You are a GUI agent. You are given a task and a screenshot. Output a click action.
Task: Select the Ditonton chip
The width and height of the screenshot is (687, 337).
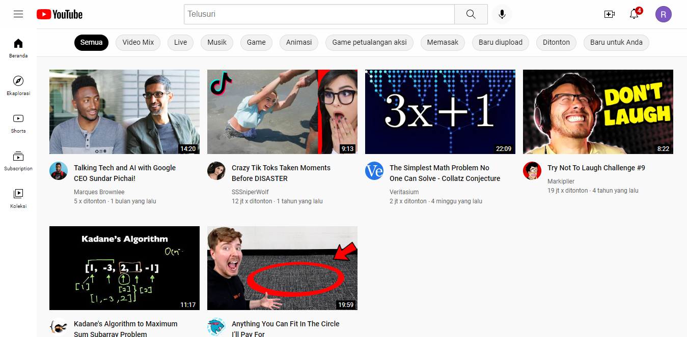[556, 42]
